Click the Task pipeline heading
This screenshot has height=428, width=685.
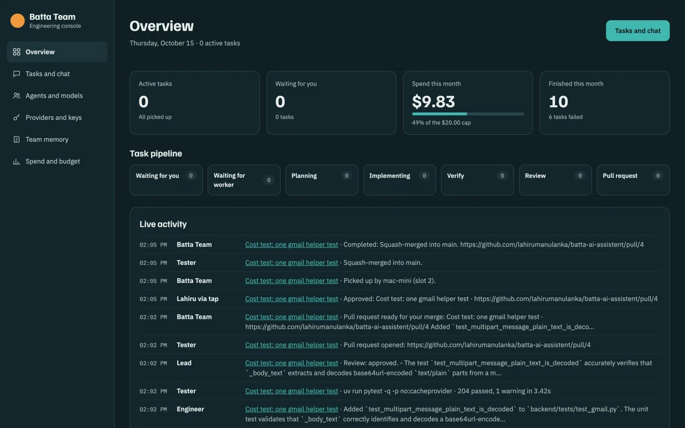click(x=156, y=154)
